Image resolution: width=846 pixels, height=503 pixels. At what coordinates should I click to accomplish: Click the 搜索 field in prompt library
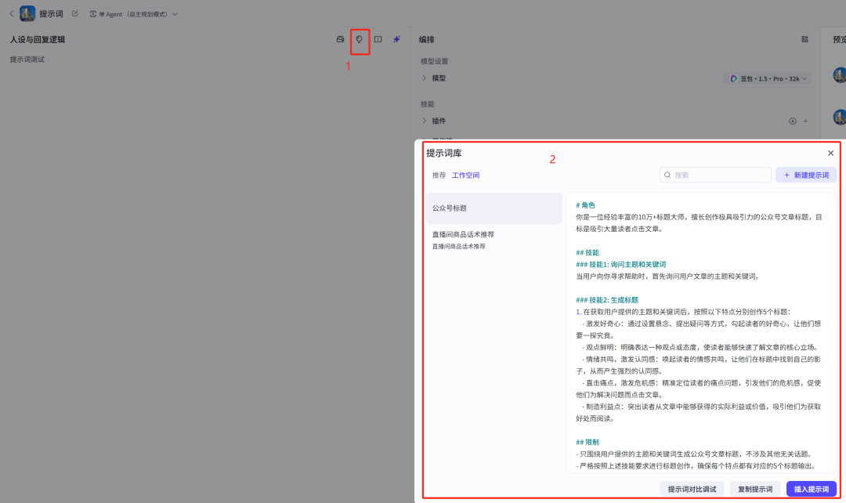(x=715, y=175)
